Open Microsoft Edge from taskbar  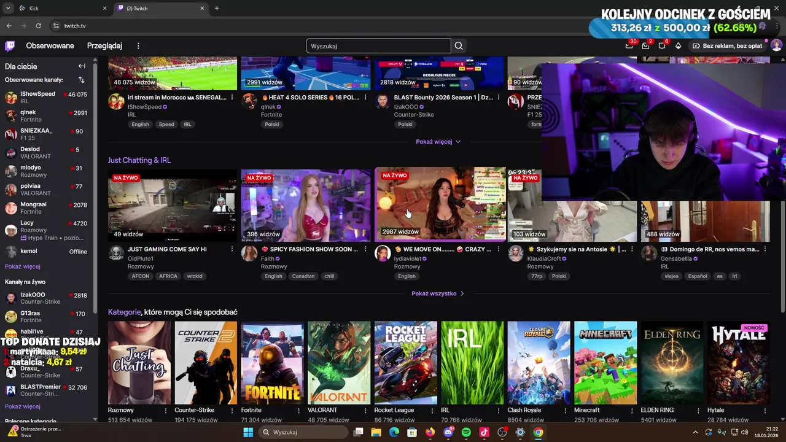click(394, 432)
